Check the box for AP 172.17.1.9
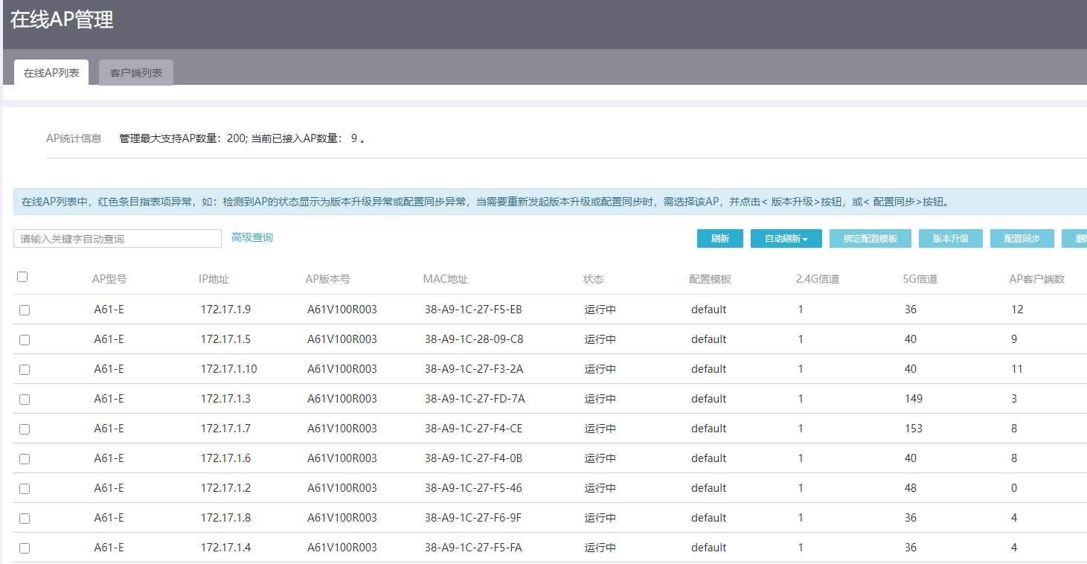The width and height of the screenshot is (1087, 564). pos(25,310)
